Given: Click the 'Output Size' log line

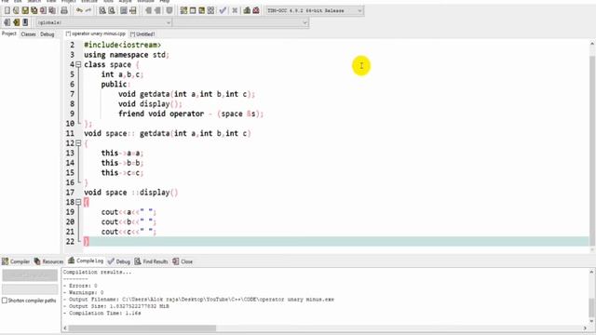Looking at the screenshot, I should click(115, 306).
